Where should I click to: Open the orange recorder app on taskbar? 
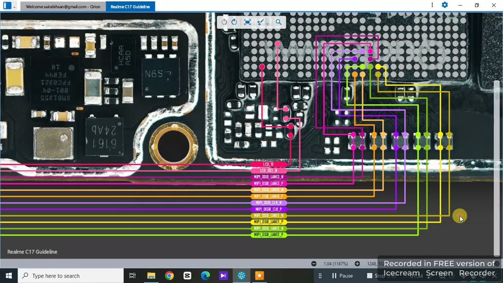click(259, 276)
